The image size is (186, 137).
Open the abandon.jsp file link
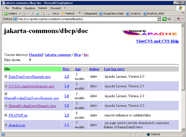pos(17,125)
